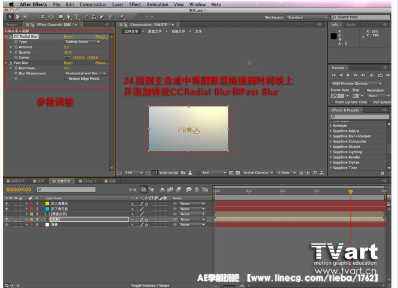Hide layer 2 with its eye icon

click(x=7, y=209)
